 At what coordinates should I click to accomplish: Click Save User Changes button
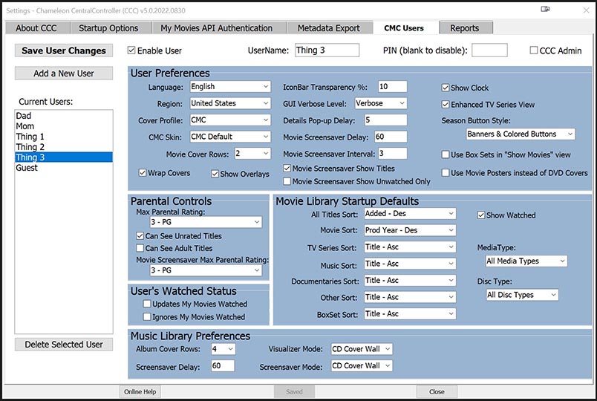tap(64, 50)
